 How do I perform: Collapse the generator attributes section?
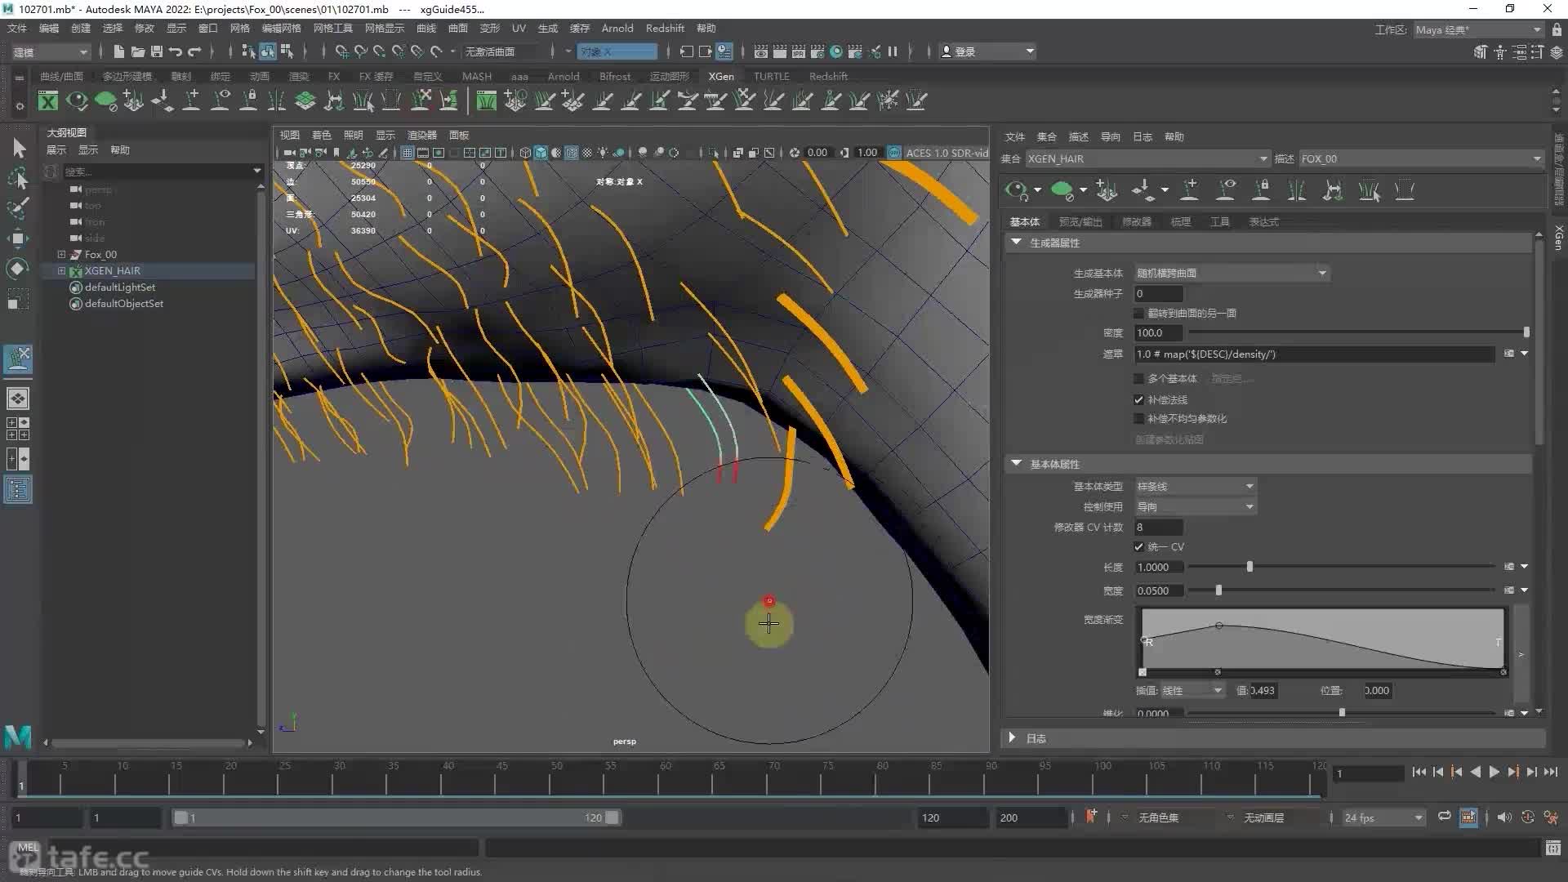click(x=1016, y=243)
